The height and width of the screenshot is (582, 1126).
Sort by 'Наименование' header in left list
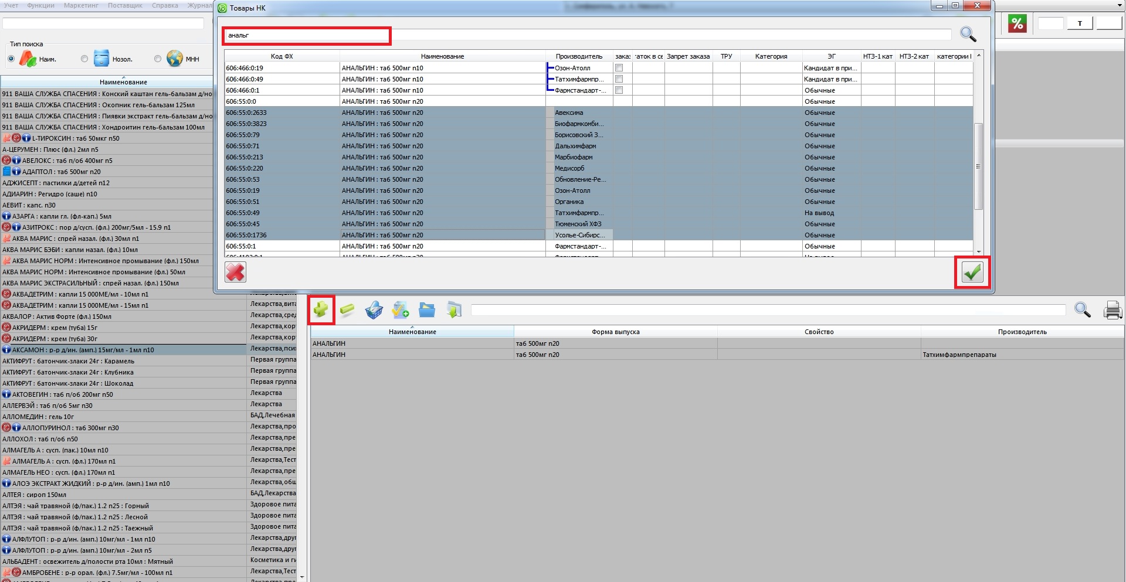pos(123,82)
